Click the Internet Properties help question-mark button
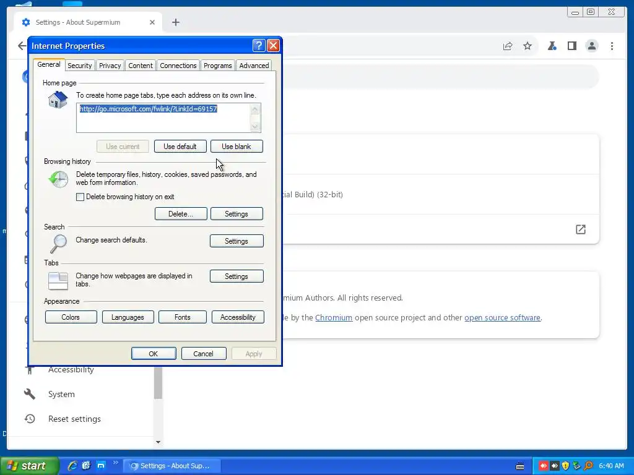 tap(259, 46)
